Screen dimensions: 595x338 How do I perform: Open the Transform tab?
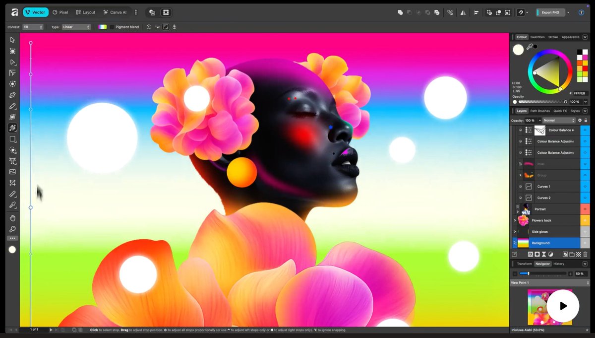524,264
